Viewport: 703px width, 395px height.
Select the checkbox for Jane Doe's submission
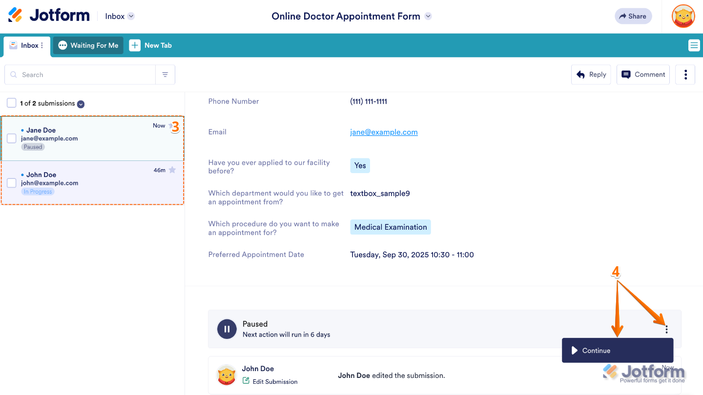tap(11, 138)
